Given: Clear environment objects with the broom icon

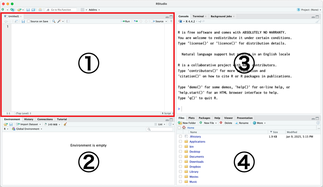Looking at the screenshot, I should (65, 124).
